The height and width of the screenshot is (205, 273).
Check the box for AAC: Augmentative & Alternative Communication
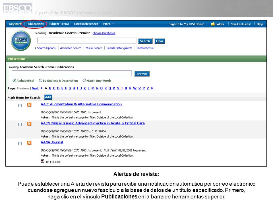coord(20,105)
